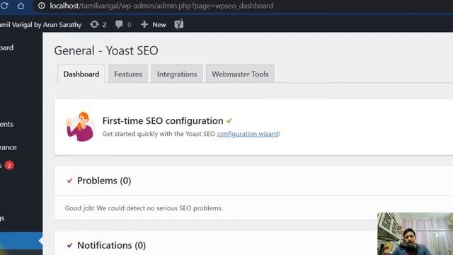Image resolution: width=453 pixels, height=255 pixels.
Task: Click the First-time SEO configuration heading
Action: (163, 121)
